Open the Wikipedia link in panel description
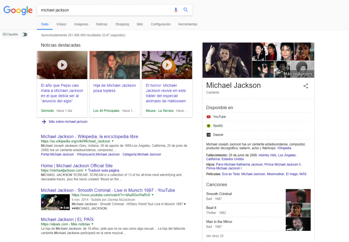 (284, 148)
